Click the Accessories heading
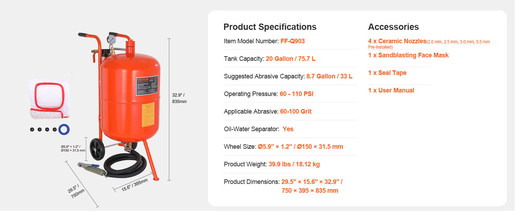Screen dimensions: 515x211 393,27
